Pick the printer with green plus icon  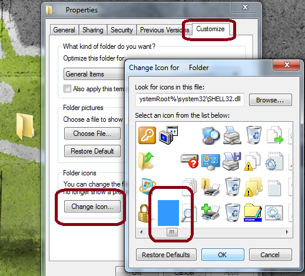pyautogui.click(x=210, y=212)
